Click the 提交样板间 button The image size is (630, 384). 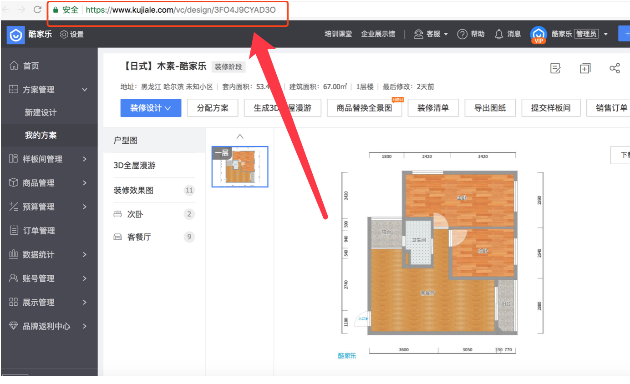(551, 108)
